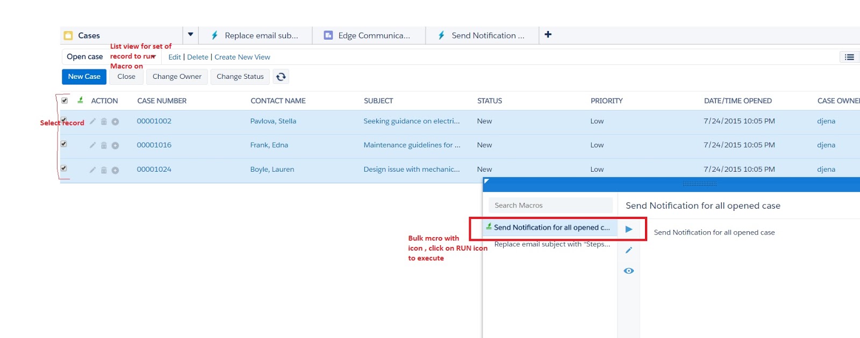Switch to the Edge Communica... tab

point(369,35)
